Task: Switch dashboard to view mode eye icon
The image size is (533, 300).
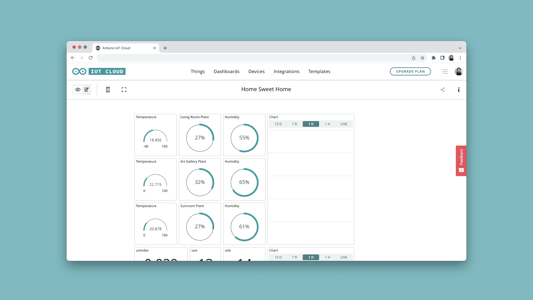Action: pos(78,89)
